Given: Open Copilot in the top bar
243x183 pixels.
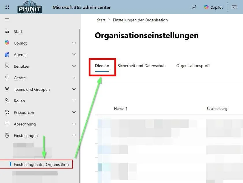Looking at the screenshot, I should 214,7.
